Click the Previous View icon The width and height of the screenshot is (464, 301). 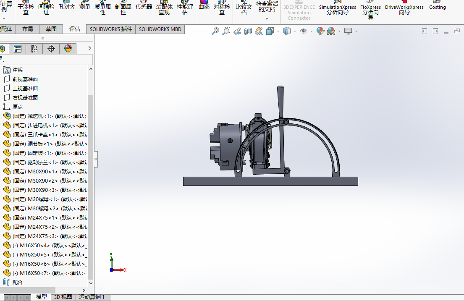(x=237, y=31)
